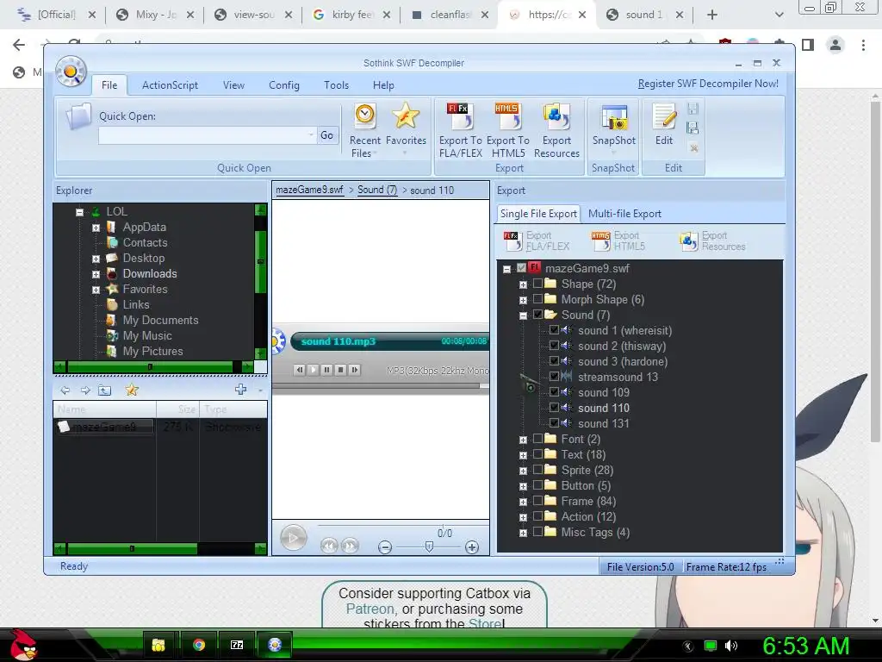Screen dimensions: 882x662
Task: Expand the Sprite (28) folder
Action: [523, 471]
